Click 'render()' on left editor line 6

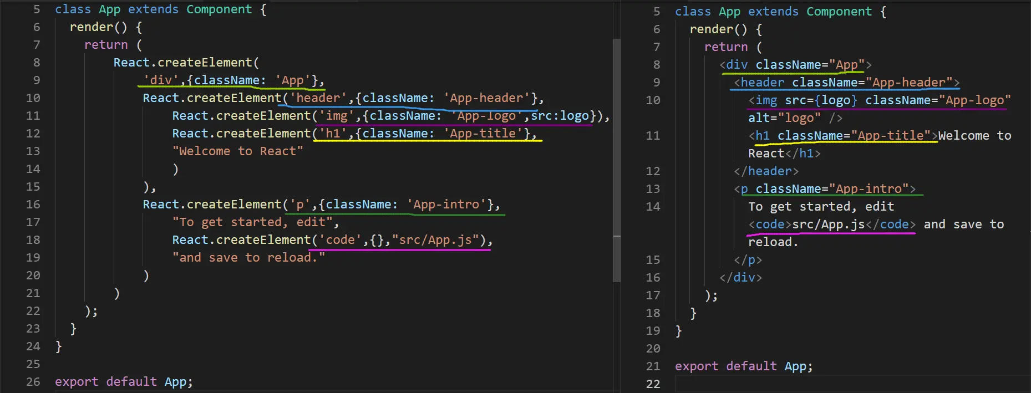point(99,27)
